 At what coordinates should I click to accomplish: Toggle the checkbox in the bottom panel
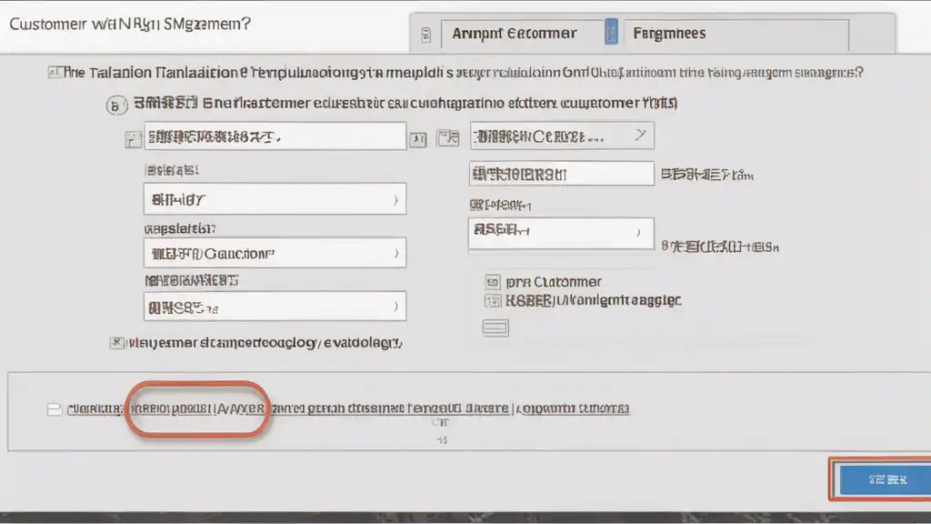pyautogui.click(x=54, y=409)
